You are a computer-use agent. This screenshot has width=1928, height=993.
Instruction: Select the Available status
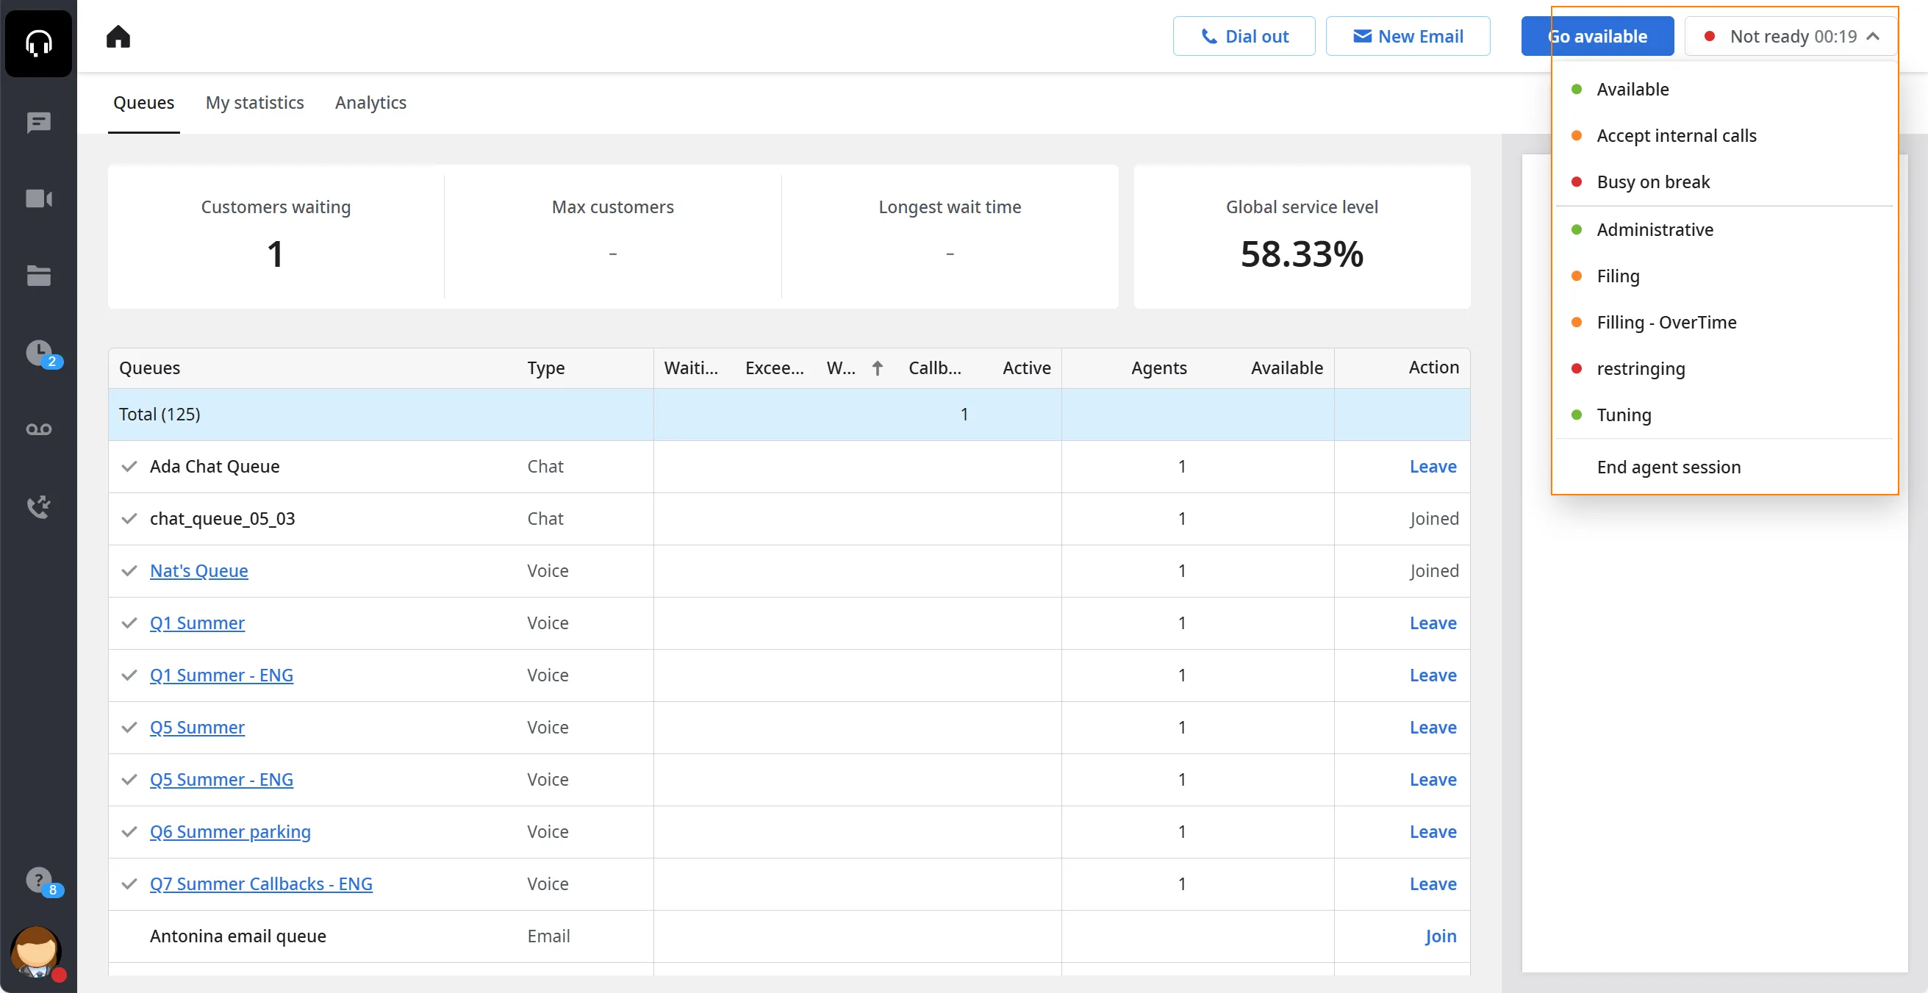pos(1724,89)
